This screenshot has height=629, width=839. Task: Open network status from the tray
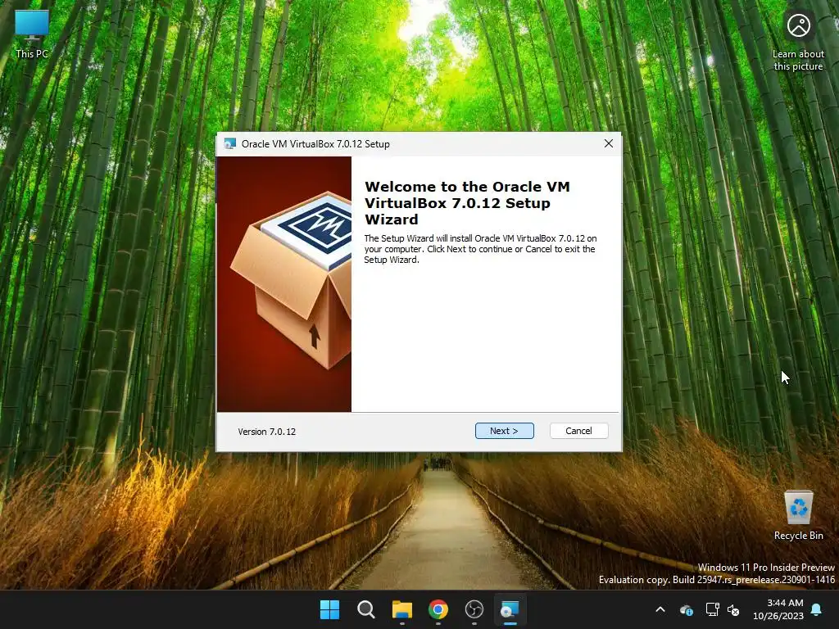712,609
